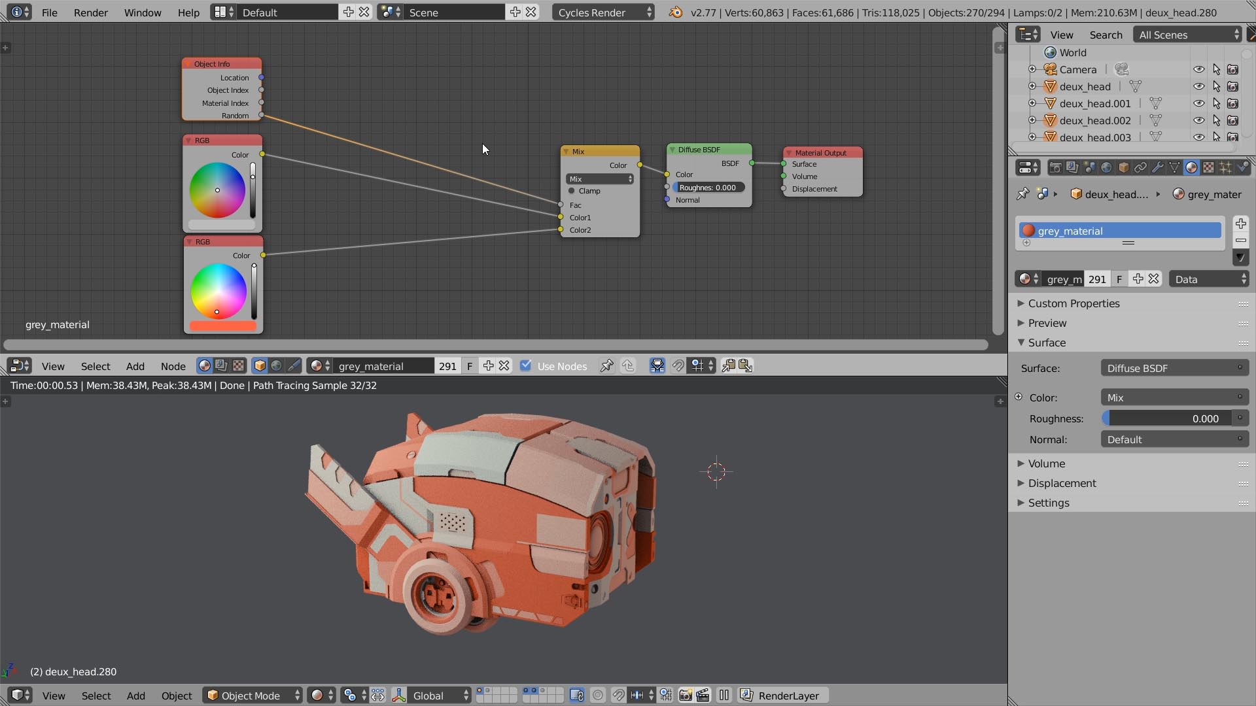Click the Search button in the outliner
1256x706 pixels.
tap(1106, 35)
